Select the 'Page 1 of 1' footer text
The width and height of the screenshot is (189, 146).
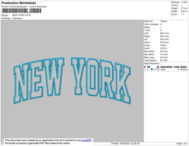coord(182,143)
